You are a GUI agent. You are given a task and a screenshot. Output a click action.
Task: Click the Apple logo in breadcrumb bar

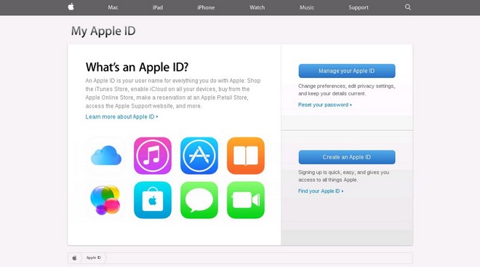click(x=74, y=258)
